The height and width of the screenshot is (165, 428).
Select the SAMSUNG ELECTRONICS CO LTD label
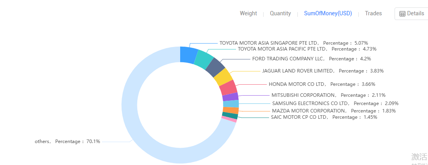[311, 103]
